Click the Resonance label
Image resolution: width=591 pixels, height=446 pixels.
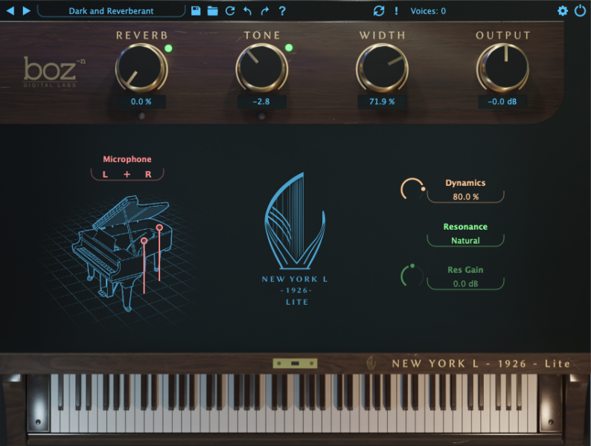(x=465, y=227)
